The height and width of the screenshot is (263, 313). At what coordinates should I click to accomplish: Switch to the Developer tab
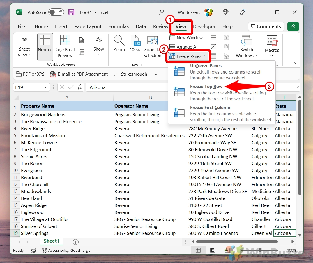click(x=204, y=26)
